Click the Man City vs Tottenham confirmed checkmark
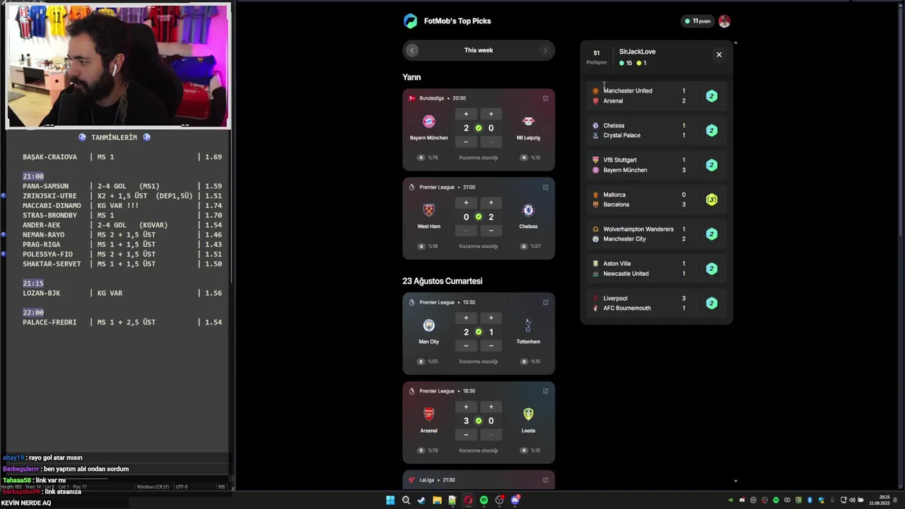Screen dimensions: 905x509 [x=479, y=332]
